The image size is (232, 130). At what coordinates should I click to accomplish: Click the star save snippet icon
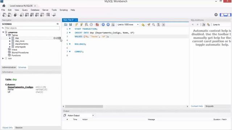pyautogui.click(x=143, y=25)
